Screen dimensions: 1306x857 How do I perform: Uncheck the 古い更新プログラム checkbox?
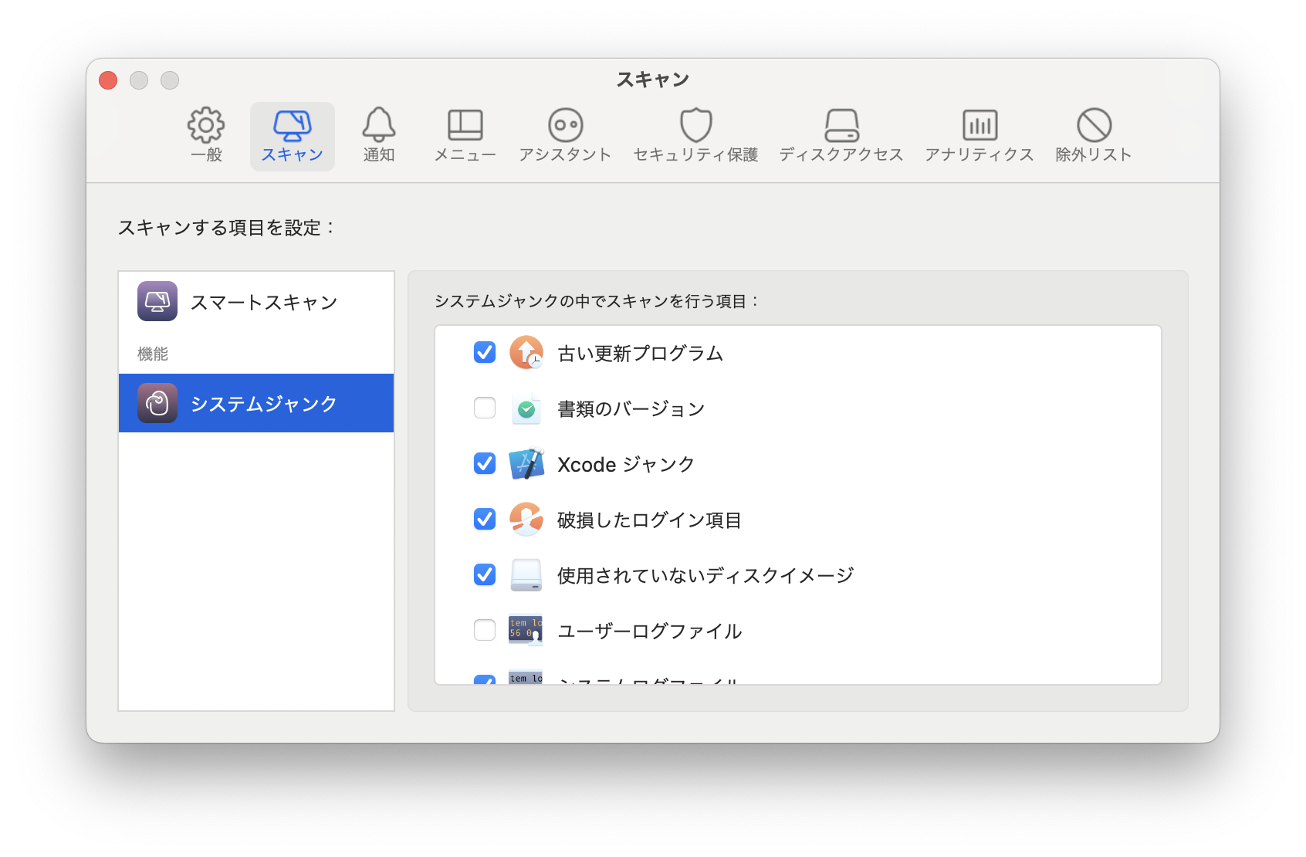(485, 353)
